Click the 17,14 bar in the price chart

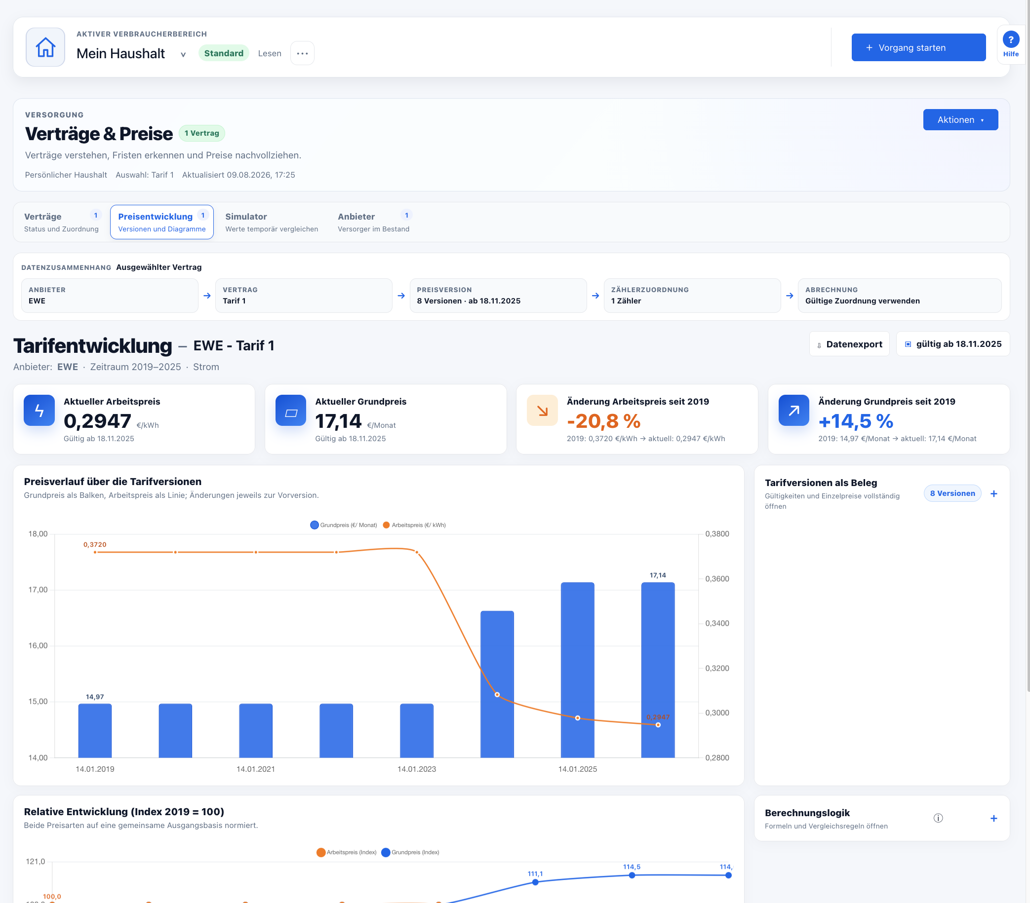pyautogui.click(x=658, y=670)
